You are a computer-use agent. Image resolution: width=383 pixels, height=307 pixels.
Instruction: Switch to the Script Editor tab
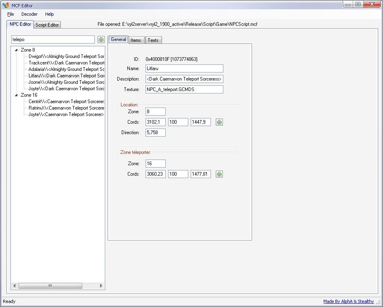tap(47, 25)
